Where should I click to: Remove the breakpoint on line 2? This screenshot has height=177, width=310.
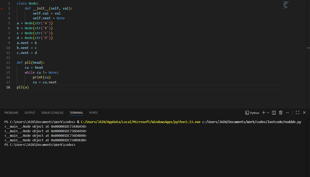(x=2, y=8)
